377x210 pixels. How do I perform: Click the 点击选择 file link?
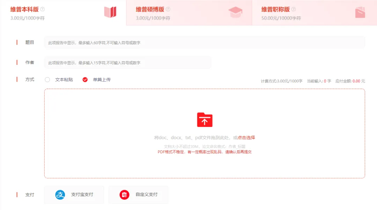pos(247,137)
